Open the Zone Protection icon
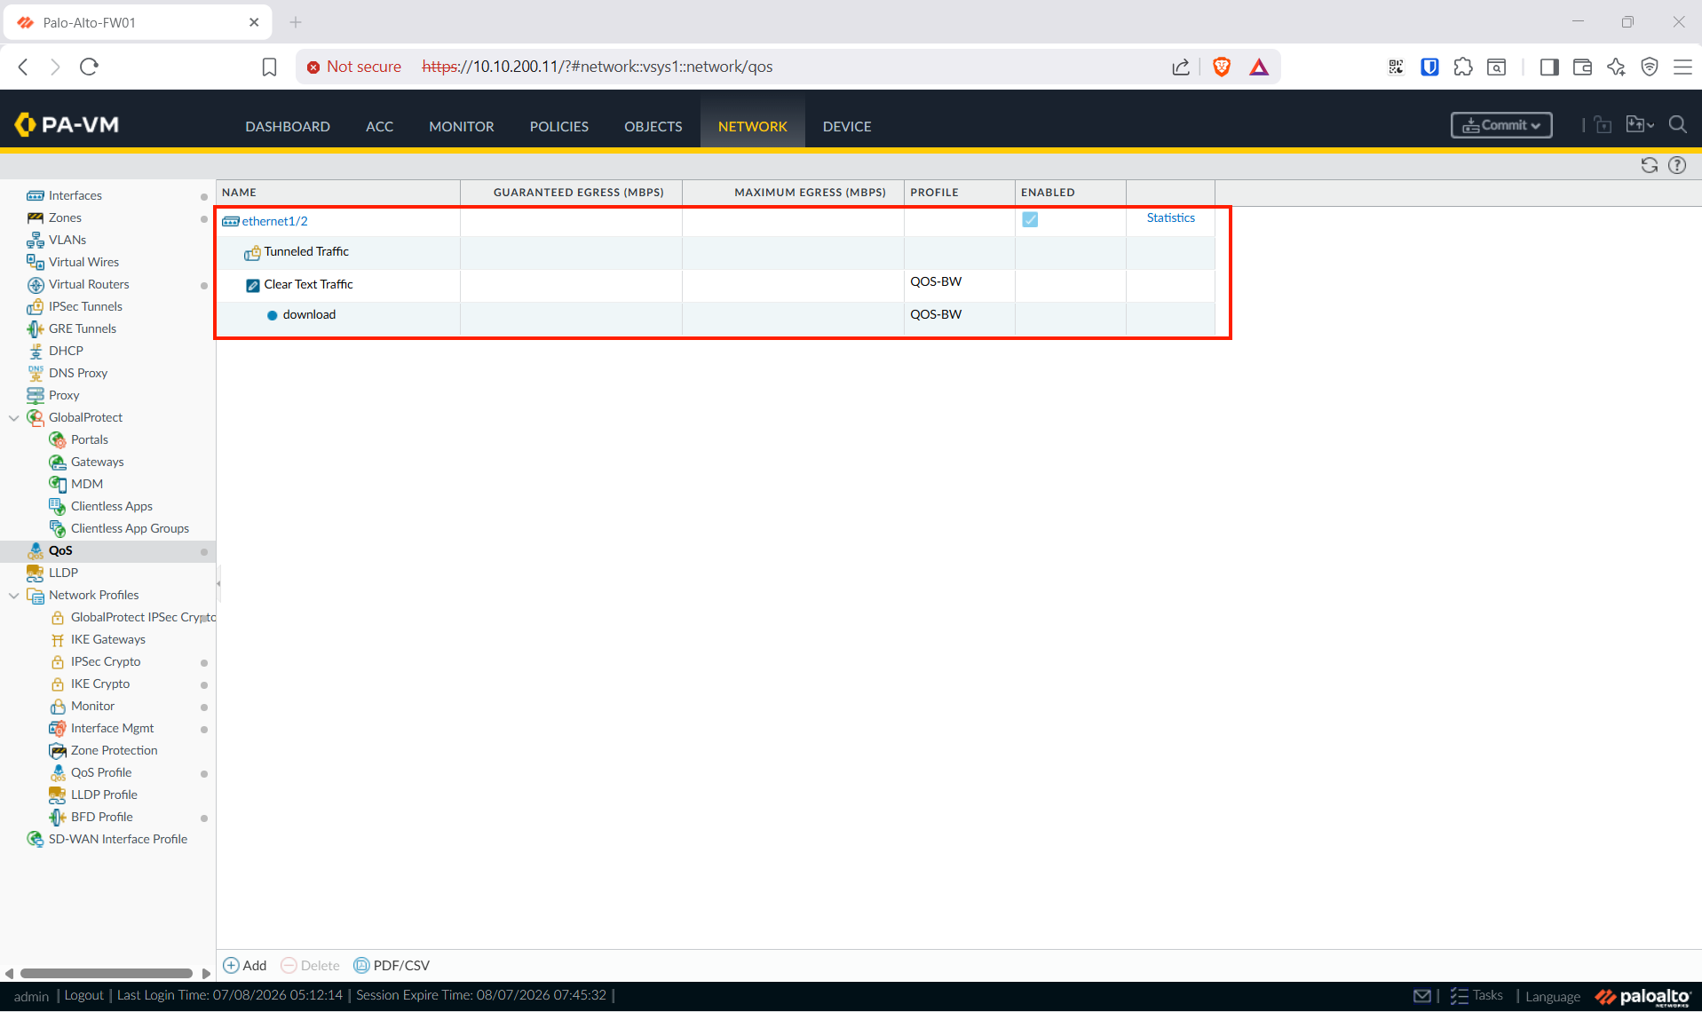 click(x=58, y=750)
